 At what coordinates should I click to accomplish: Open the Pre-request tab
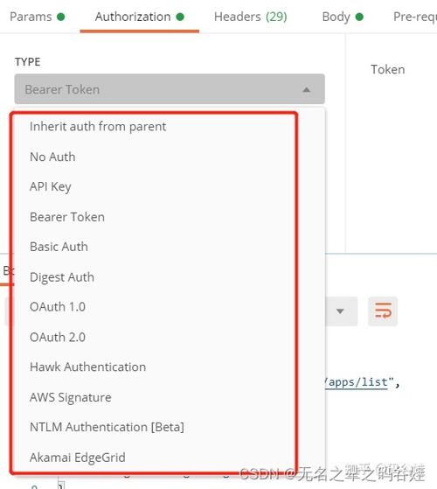(415, 17)
